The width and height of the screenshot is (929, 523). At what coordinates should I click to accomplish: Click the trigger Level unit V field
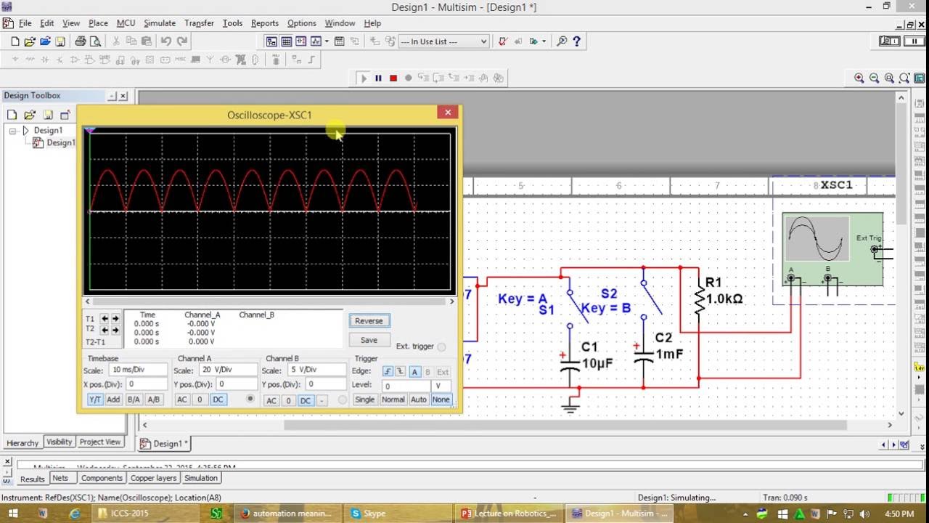(441, 386)
